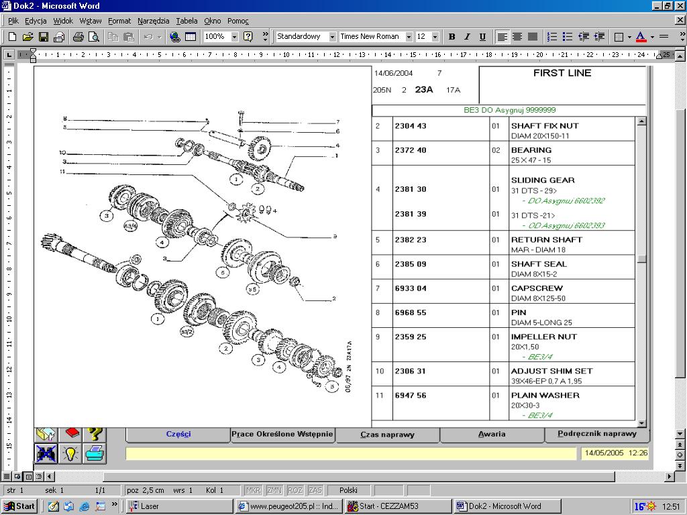Toggle italic formatting
Image resolution: width=687 pixels, height=515 pixels.
(467, 37)
